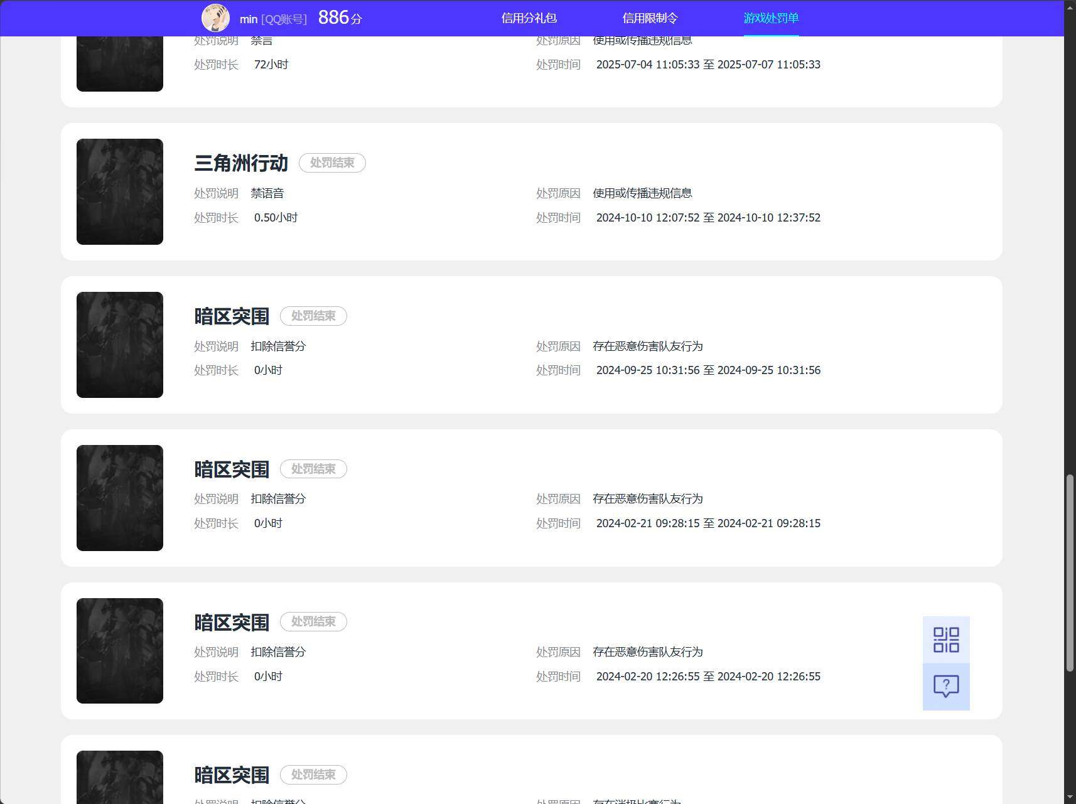Switch to the 信用限制令 tab
This screenshot has height=804, width=1076.
click(650, 18)
